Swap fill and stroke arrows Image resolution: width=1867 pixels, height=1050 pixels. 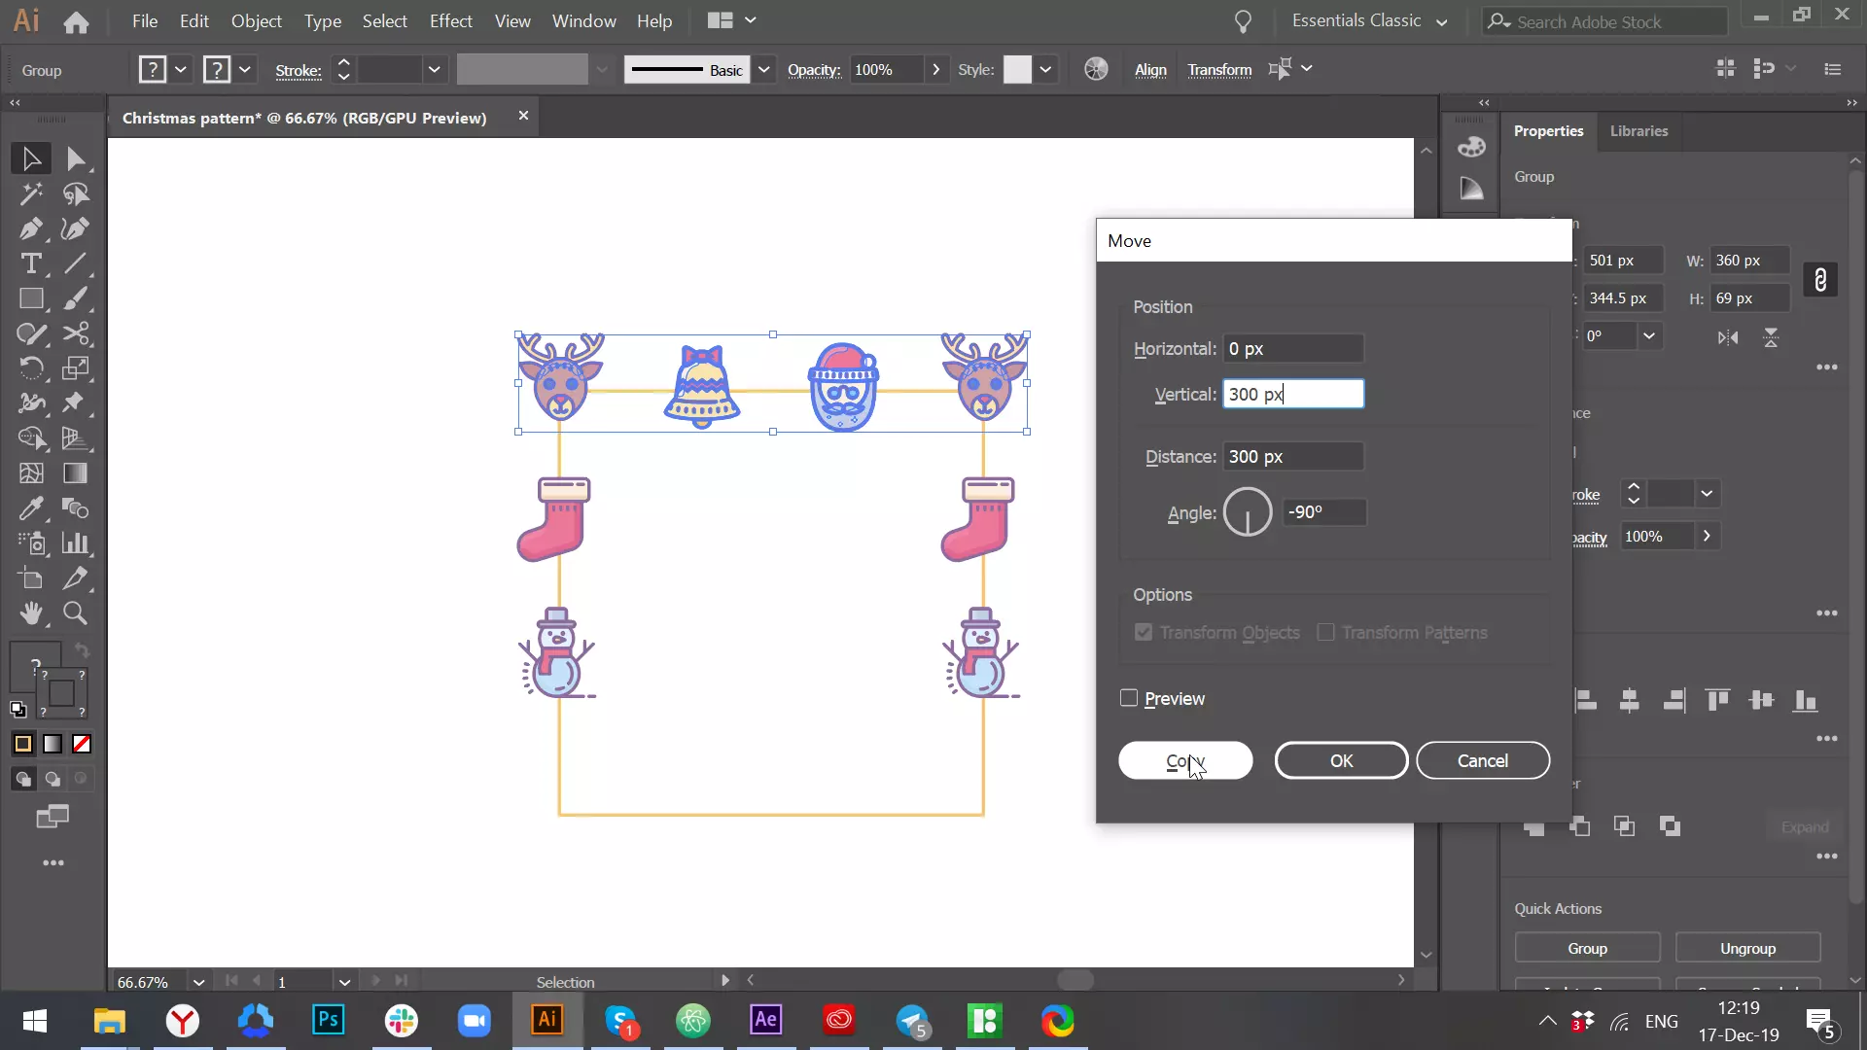pos(83,650)
